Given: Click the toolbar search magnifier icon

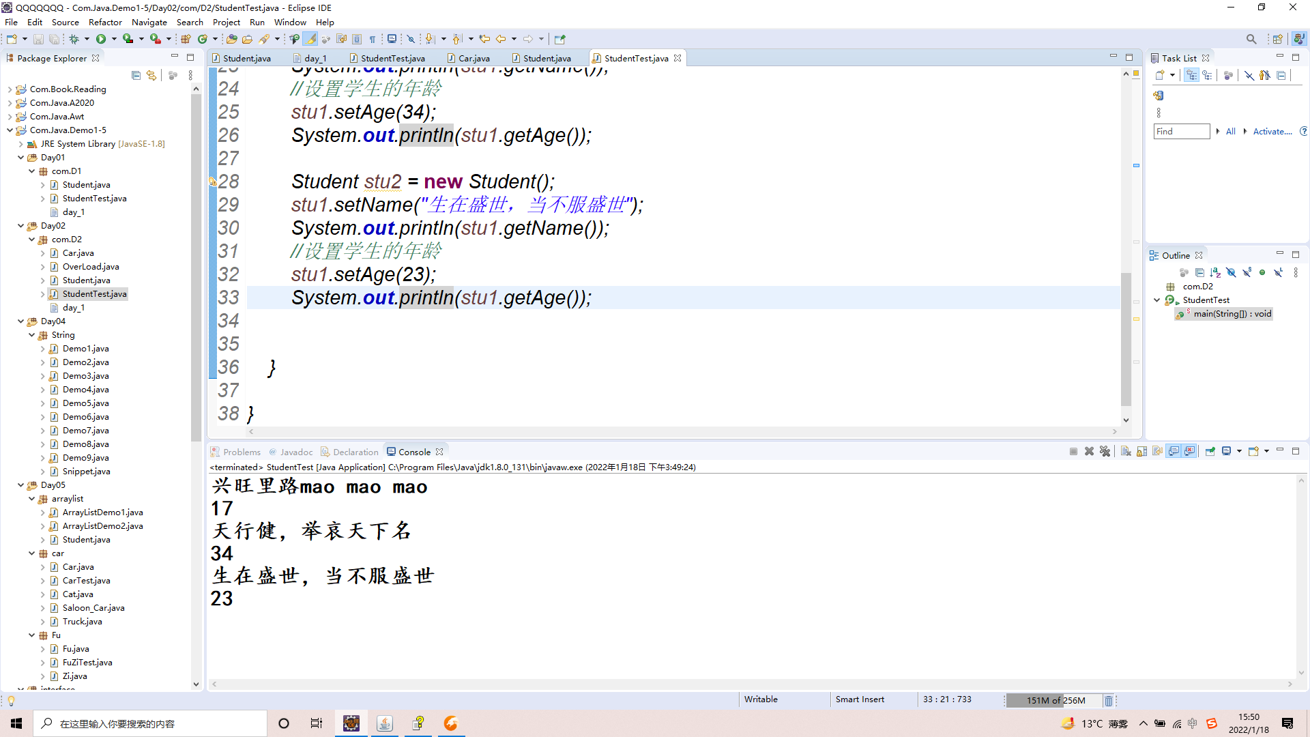Looking at the screenshot, I should [x=1251, y=39].
